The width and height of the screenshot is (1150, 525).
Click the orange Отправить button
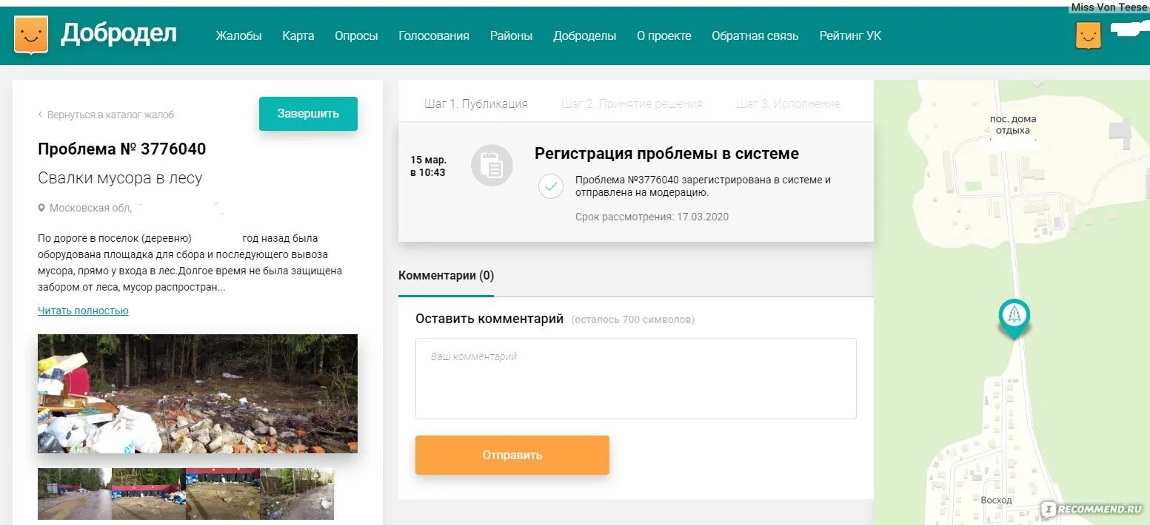tap(512, 455)
